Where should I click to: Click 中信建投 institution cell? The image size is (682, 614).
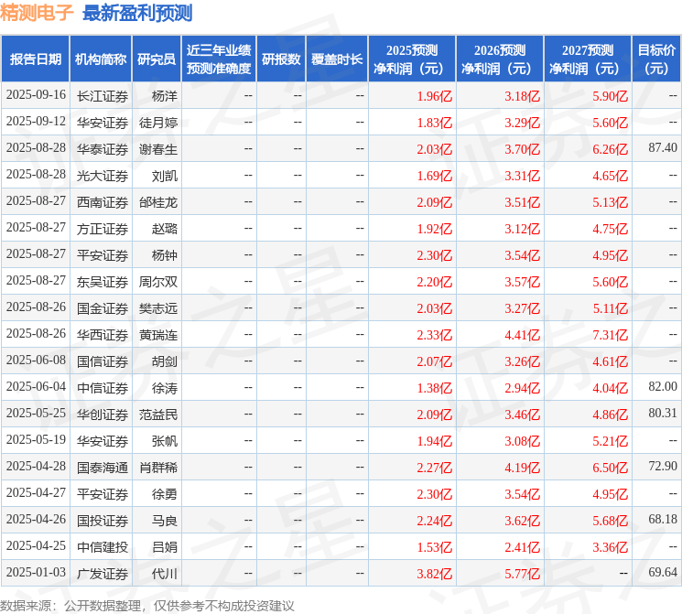103,547
